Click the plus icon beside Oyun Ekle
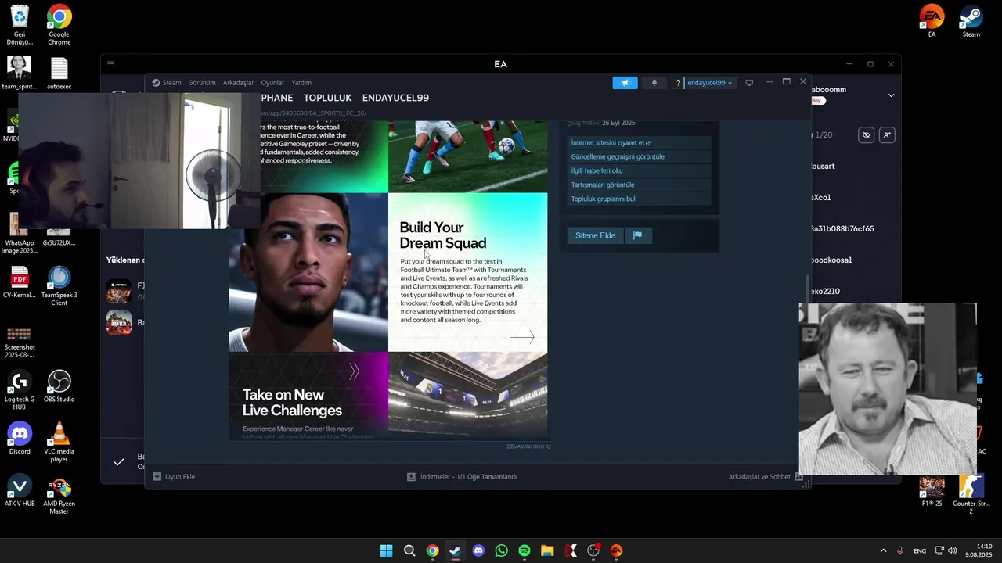 (x=157, y=476)
